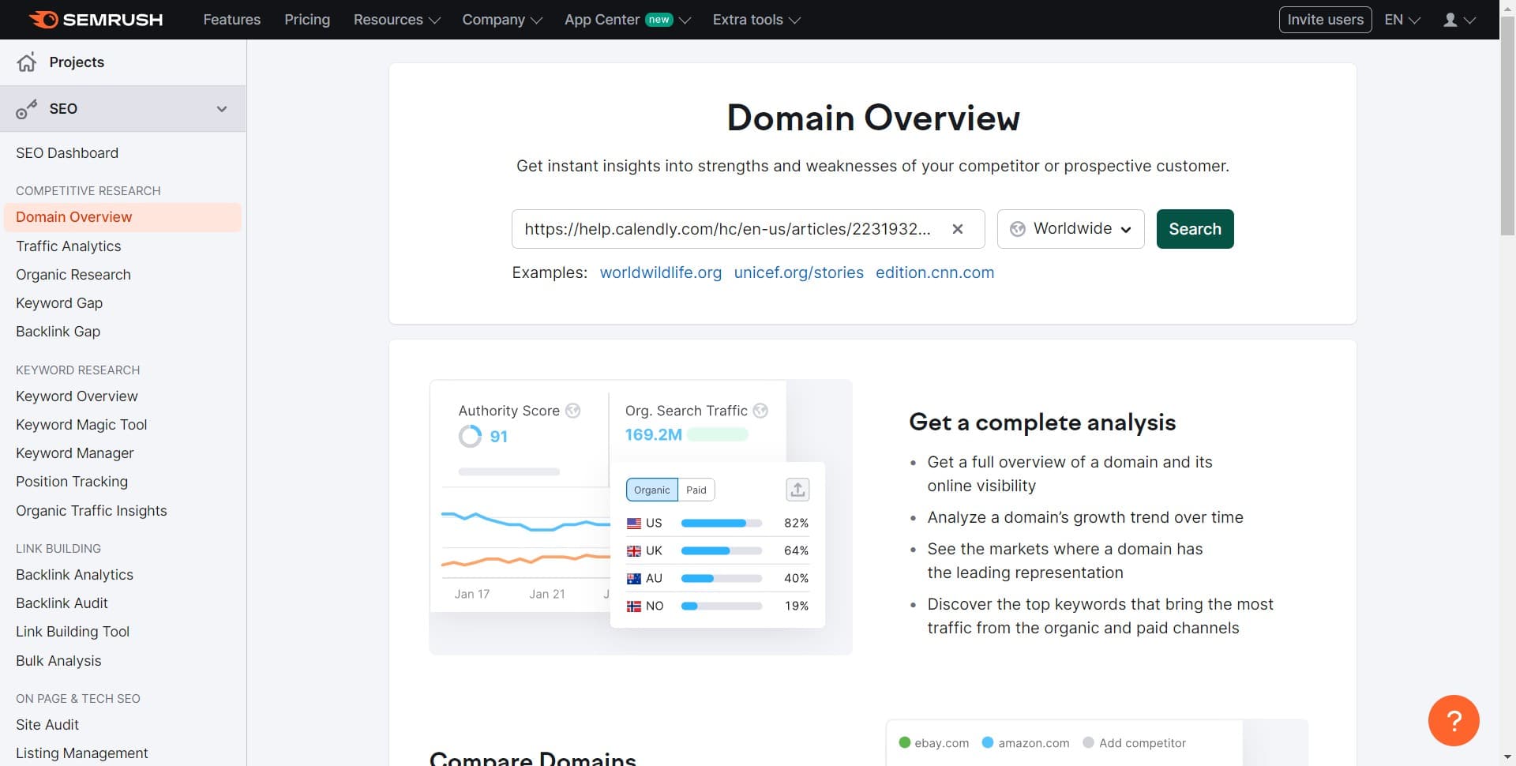Clear the domain search field with X
The width and height of the screenshot is (1516, 766).
[x=957, y=229]
